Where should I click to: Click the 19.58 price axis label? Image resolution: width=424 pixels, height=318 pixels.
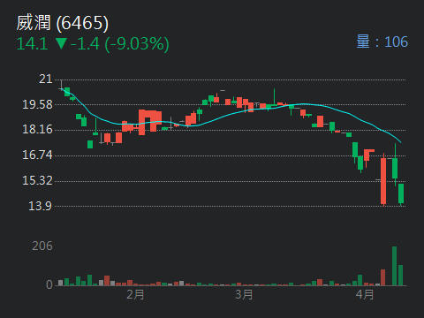click(37, 104)
